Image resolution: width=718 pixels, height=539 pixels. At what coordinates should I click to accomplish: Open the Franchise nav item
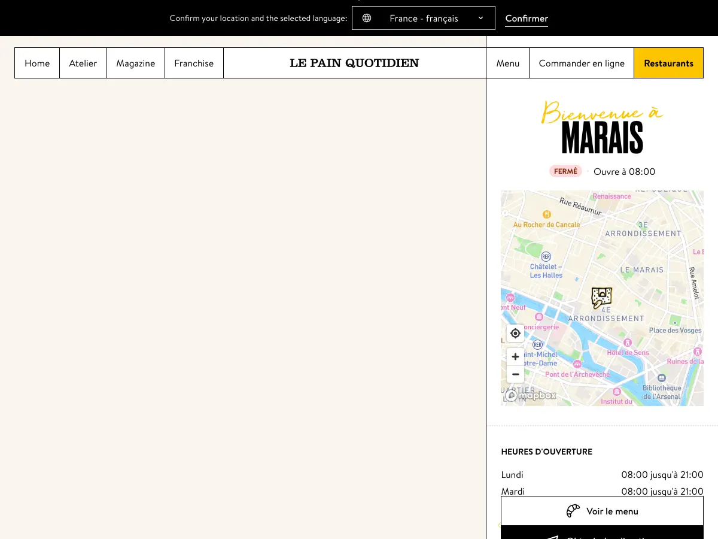coord(194,63)
